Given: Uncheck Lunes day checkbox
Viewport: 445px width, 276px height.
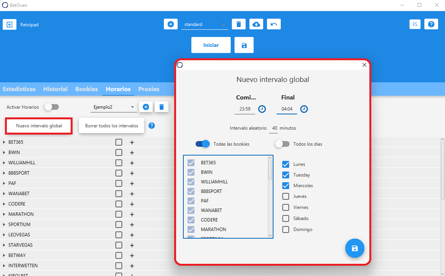Looking at the screenshot, I should pos(285,164).
